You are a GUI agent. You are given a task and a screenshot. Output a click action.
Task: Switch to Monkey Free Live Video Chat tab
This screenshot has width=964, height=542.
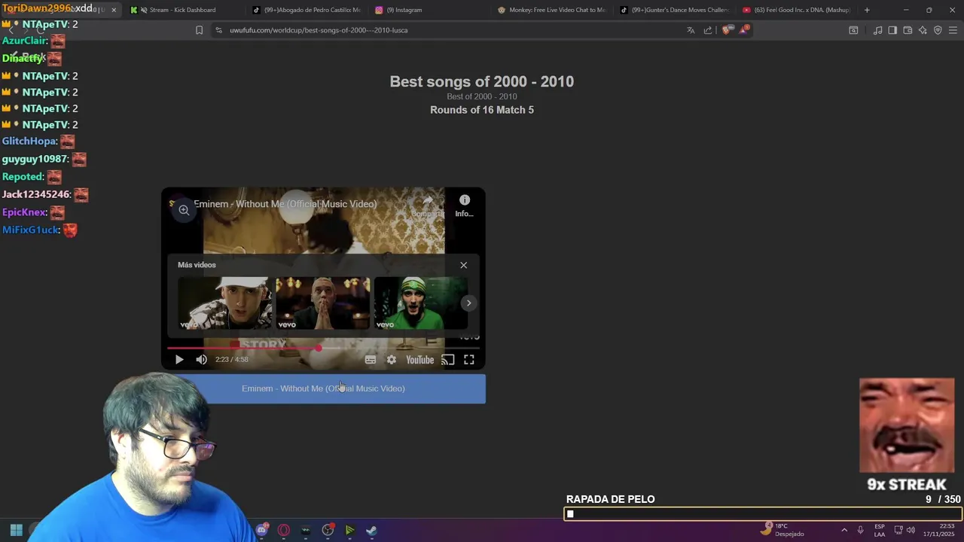554,10
